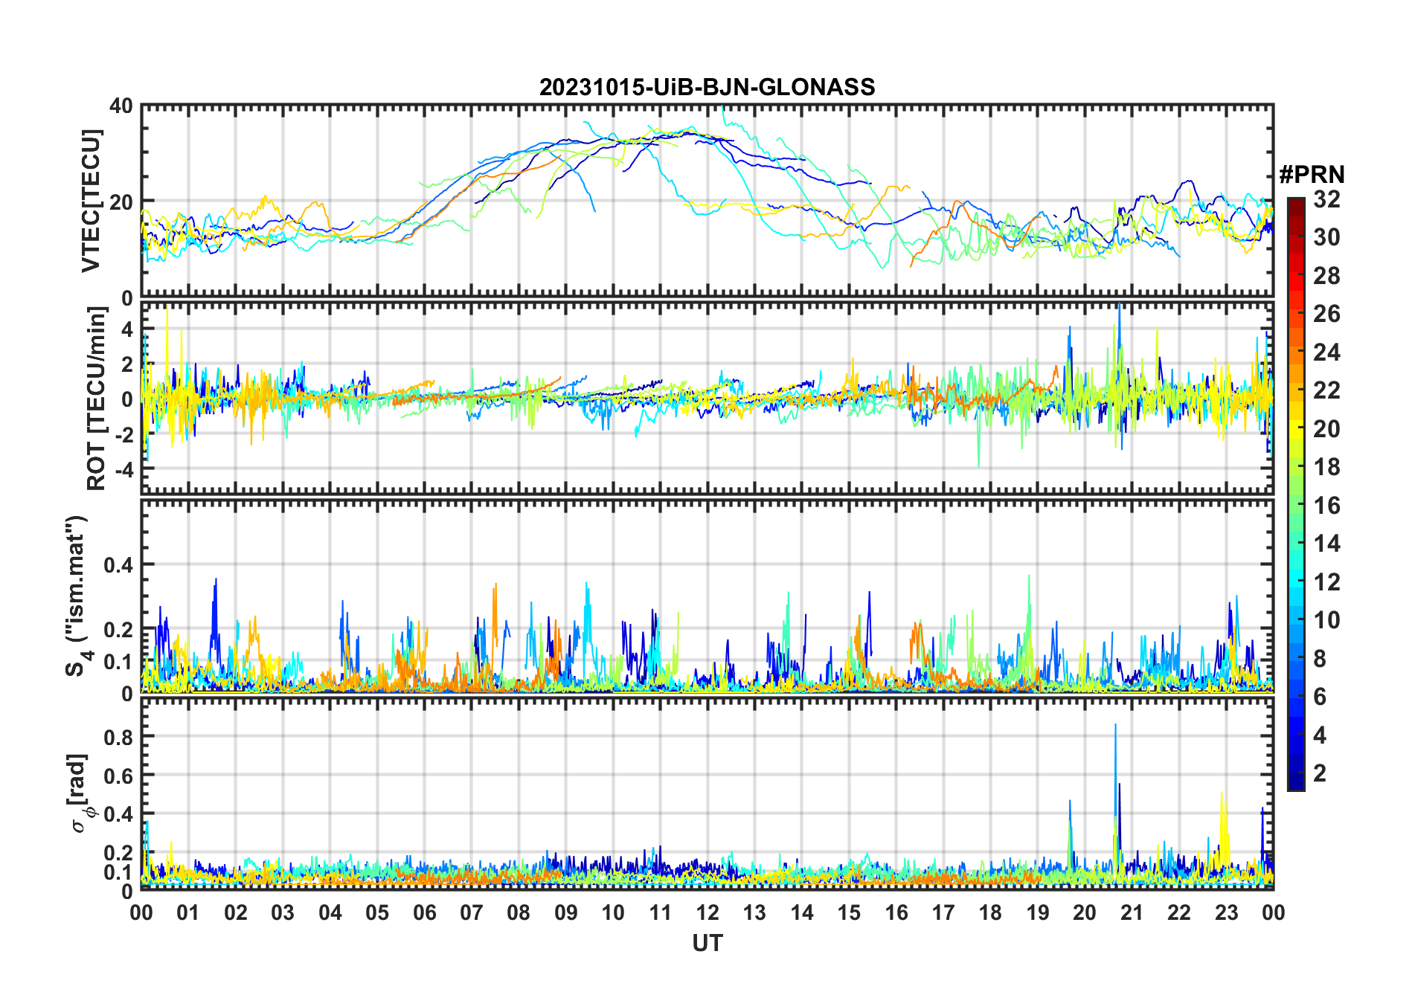
Task: Click hour 09 on the UT axis
Action: pyautogui.click(x=566, y=912)
